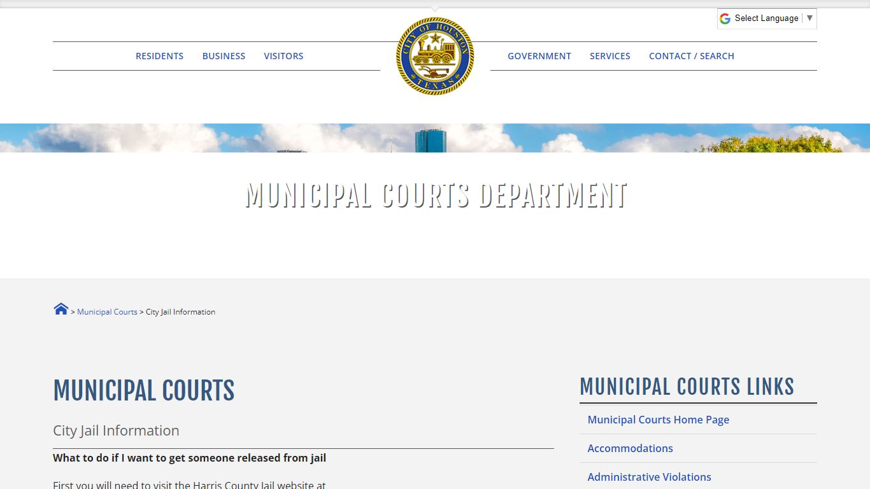Click the Select Language text

766,18
